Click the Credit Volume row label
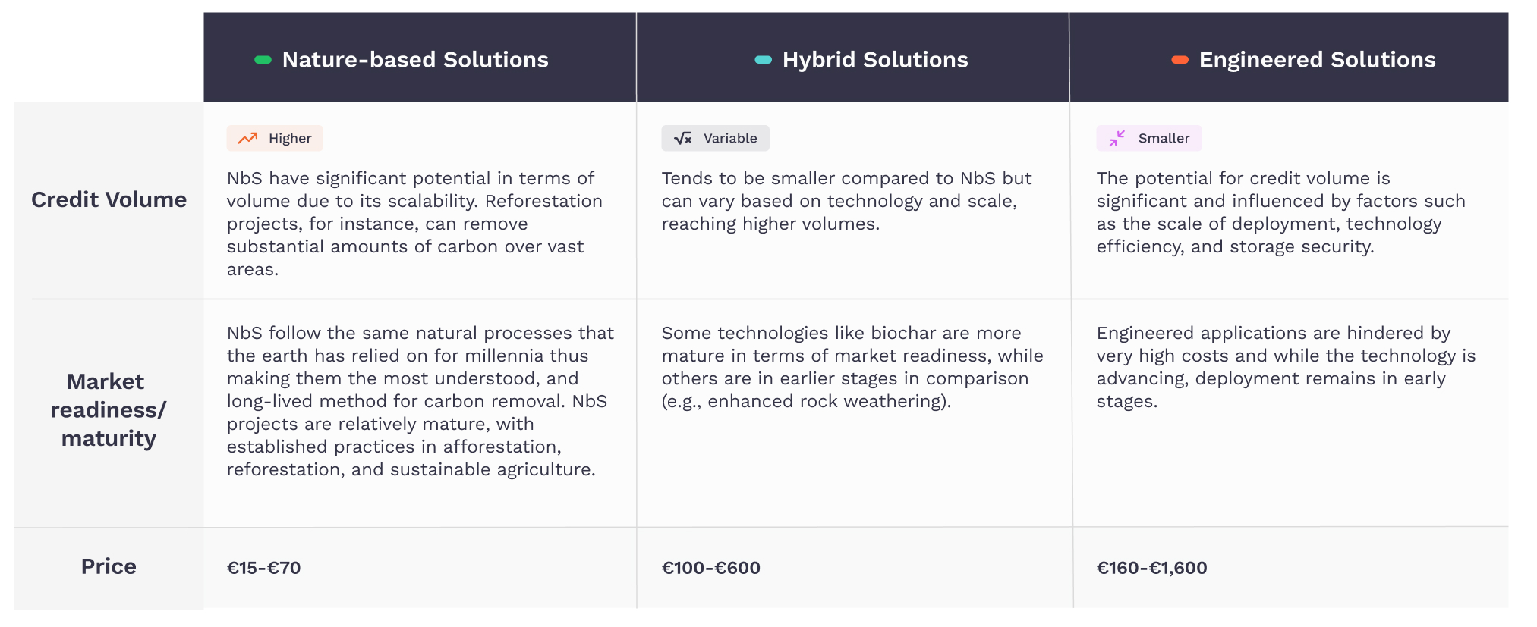The height and width of the screenshot is (627, 1537). pos(109,199)
